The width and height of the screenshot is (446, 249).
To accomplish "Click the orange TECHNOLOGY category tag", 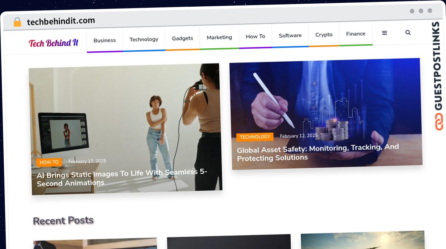I will pos(255,137).
